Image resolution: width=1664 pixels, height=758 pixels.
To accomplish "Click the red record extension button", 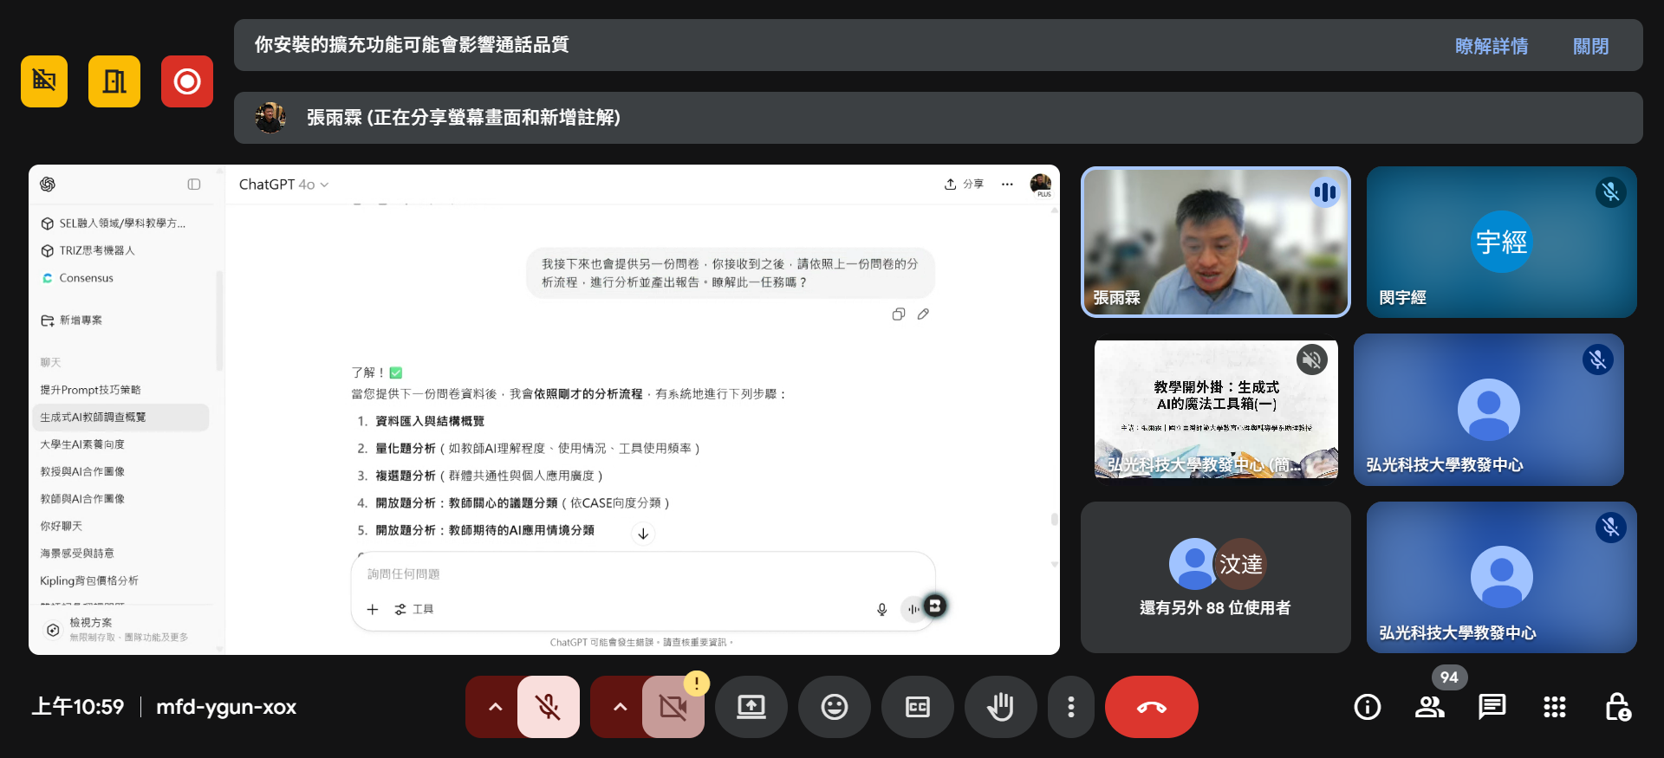I will pos(187,81).
